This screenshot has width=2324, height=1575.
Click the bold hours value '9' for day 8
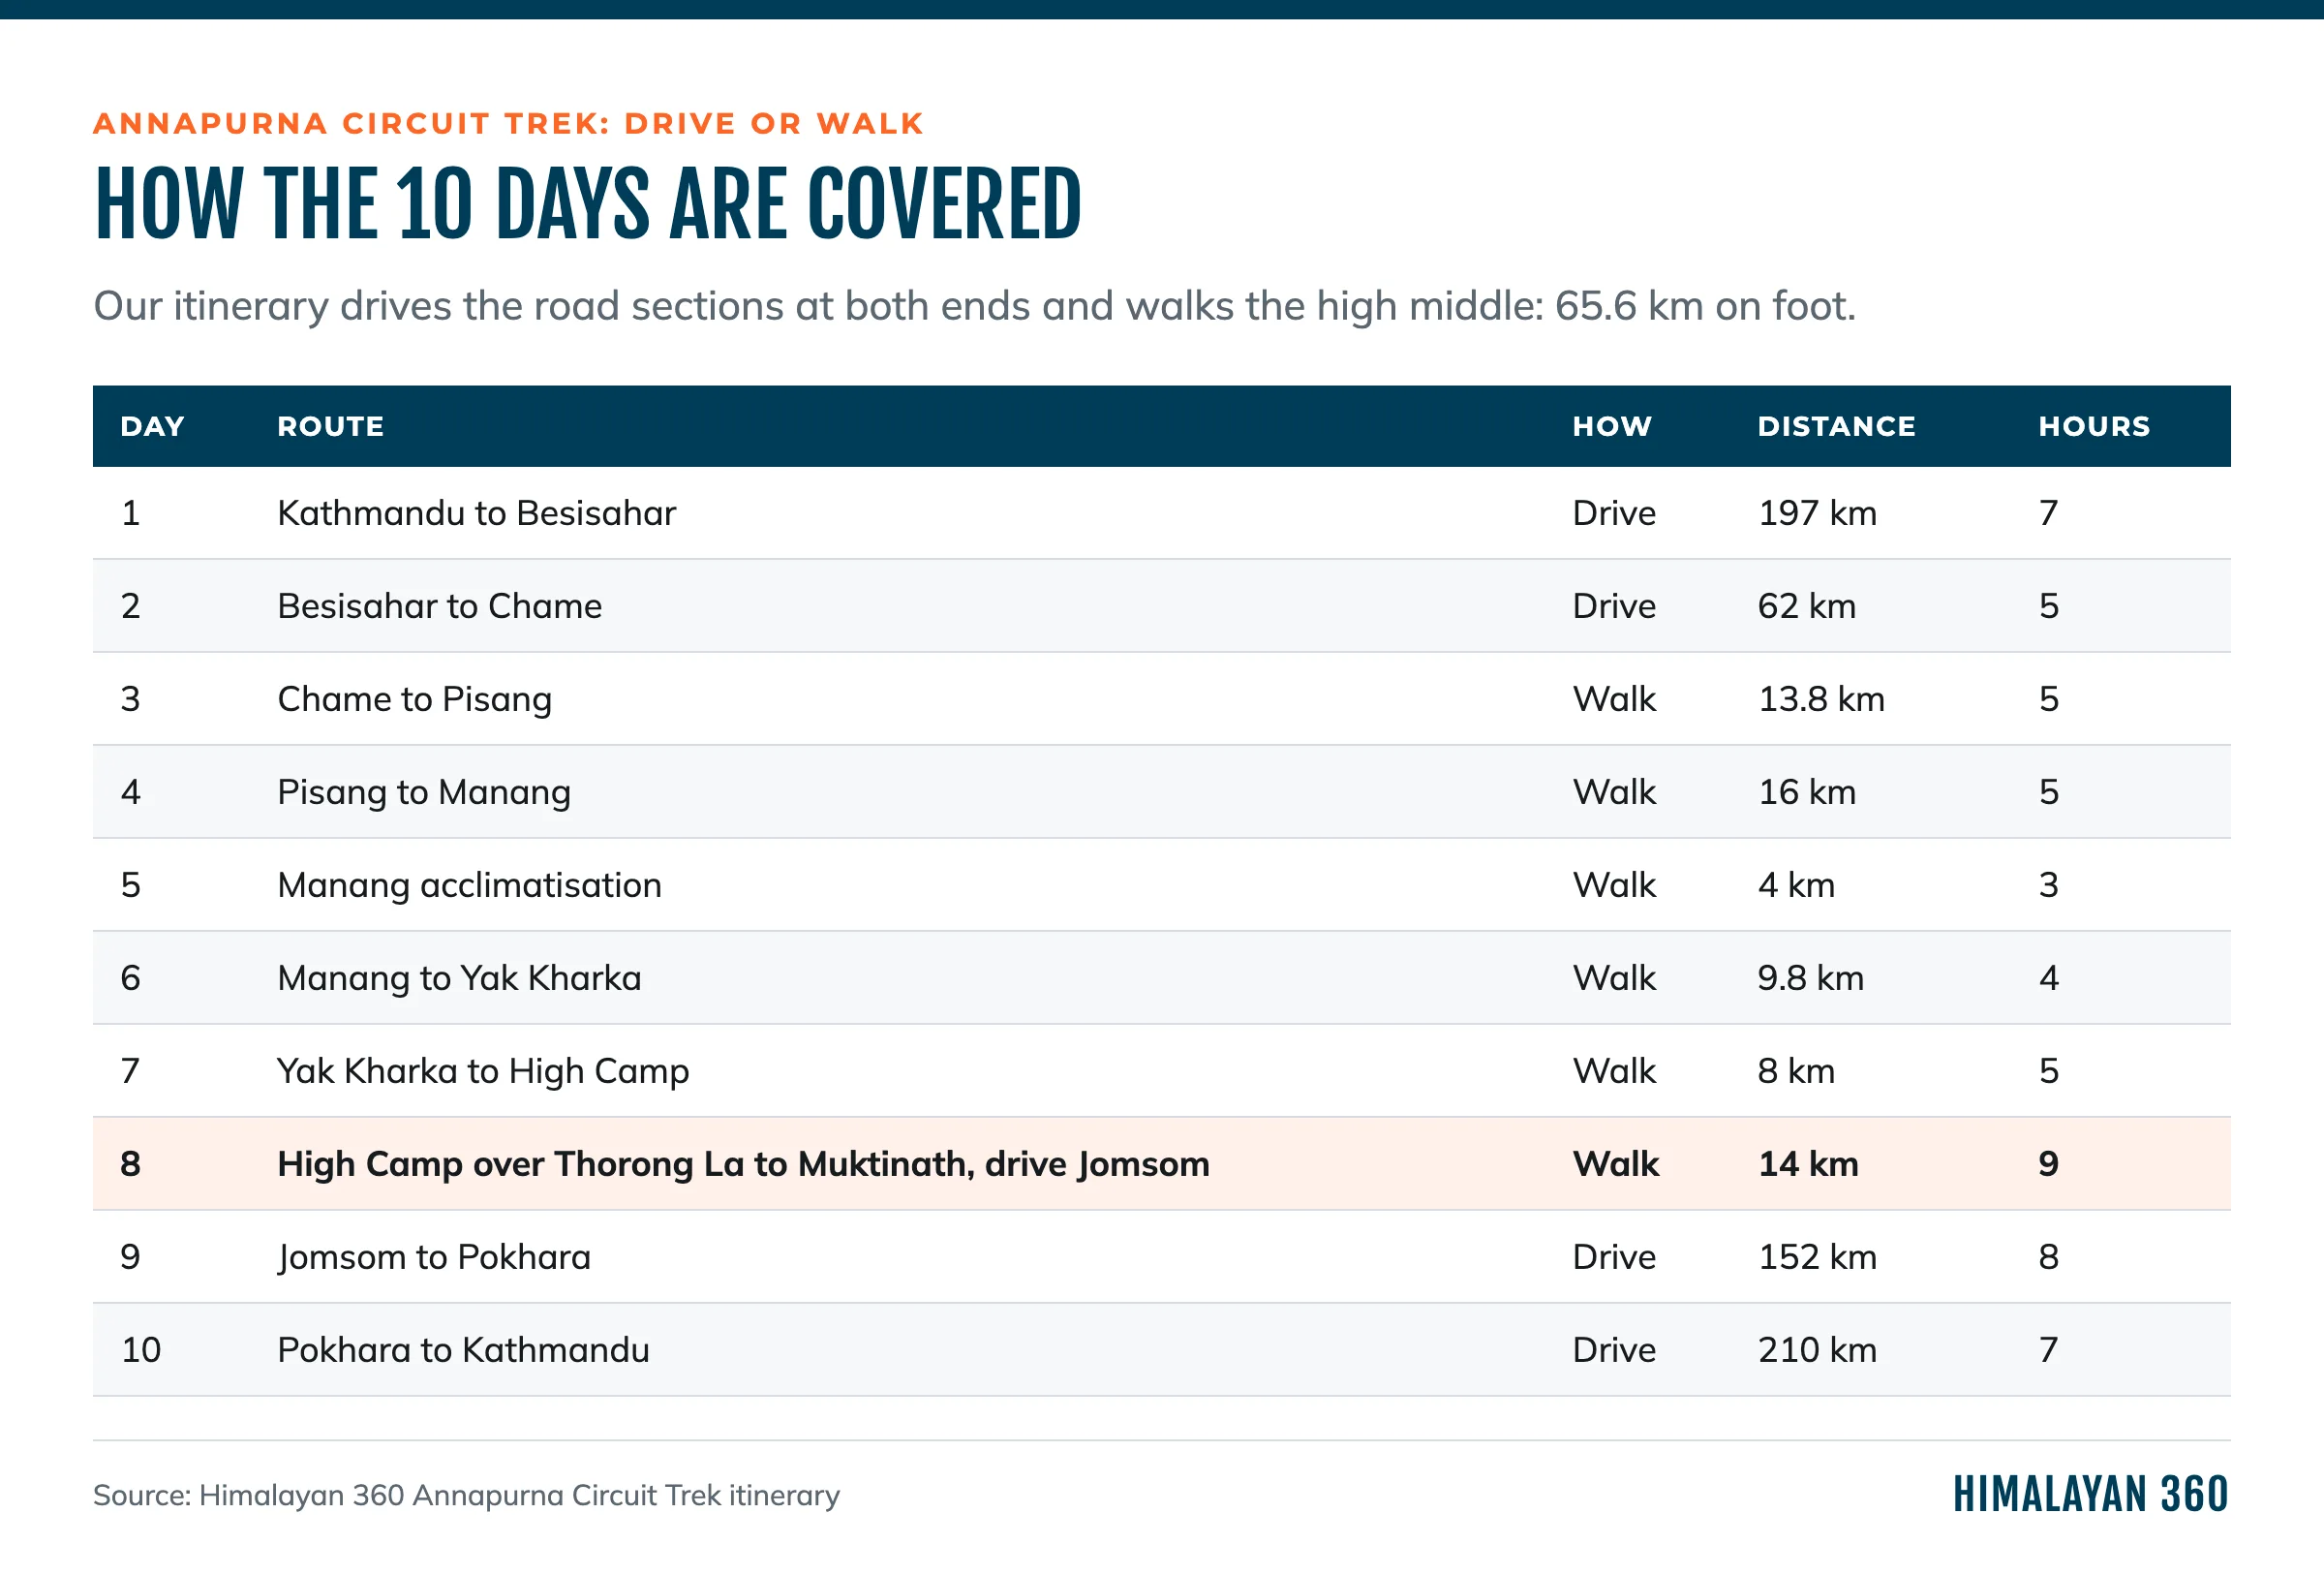pyautogui.click(x=2048, y=1164)
